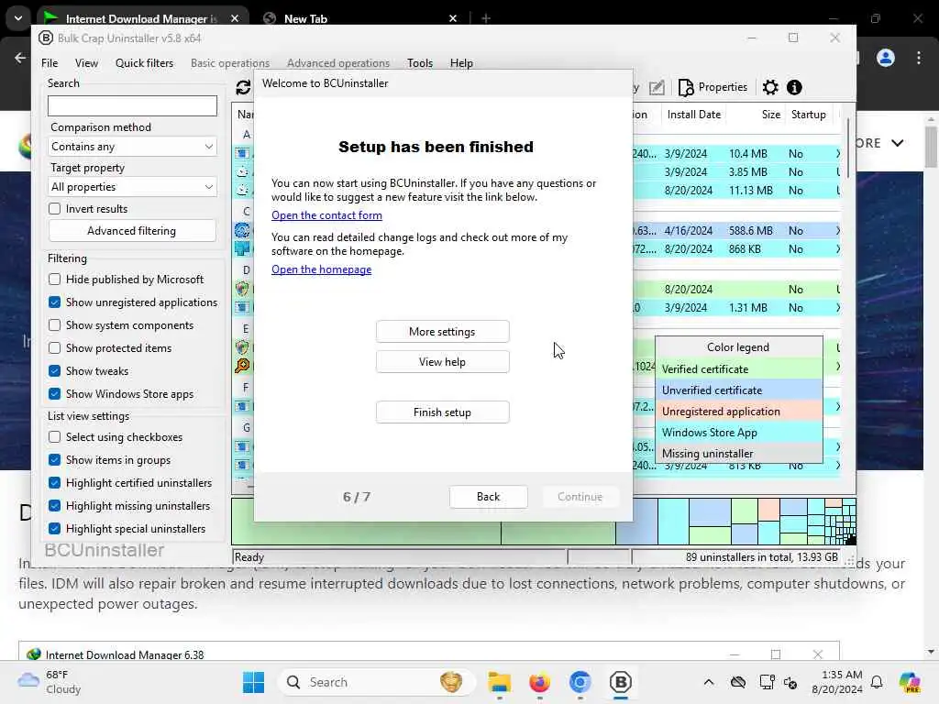Open the settings gear icon
The width and height of the screenshot is (939, 704).
(x=770, y=87)
